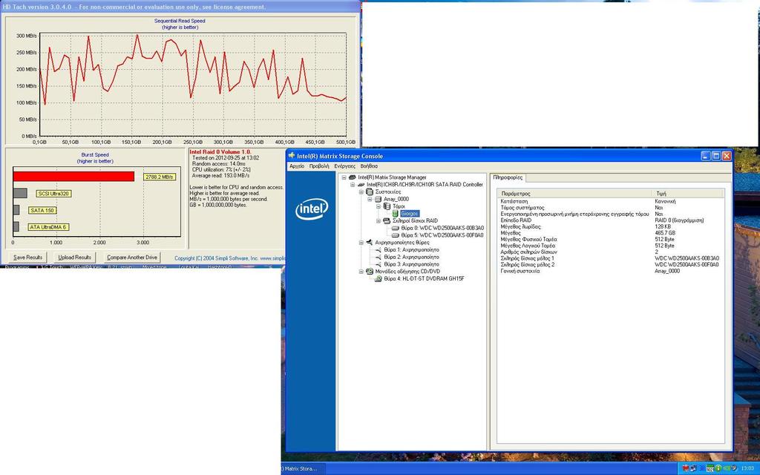
Task: Click the Average read: 193.0 MB/s text
Action: point(220,175)
